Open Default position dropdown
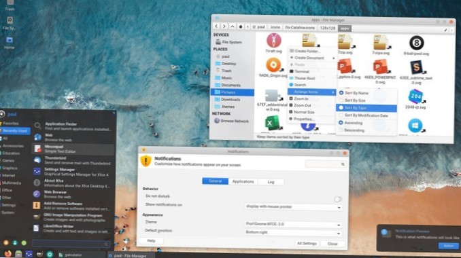 [x=294, y=232]
